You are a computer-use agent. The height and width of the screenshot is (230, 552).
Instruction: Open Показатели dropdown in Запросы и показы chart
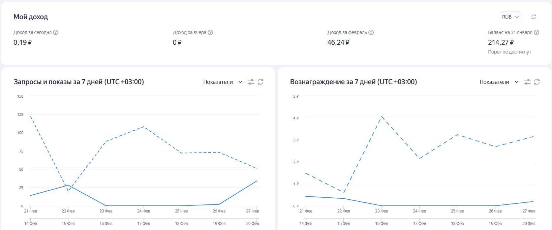tap(223, 82)
